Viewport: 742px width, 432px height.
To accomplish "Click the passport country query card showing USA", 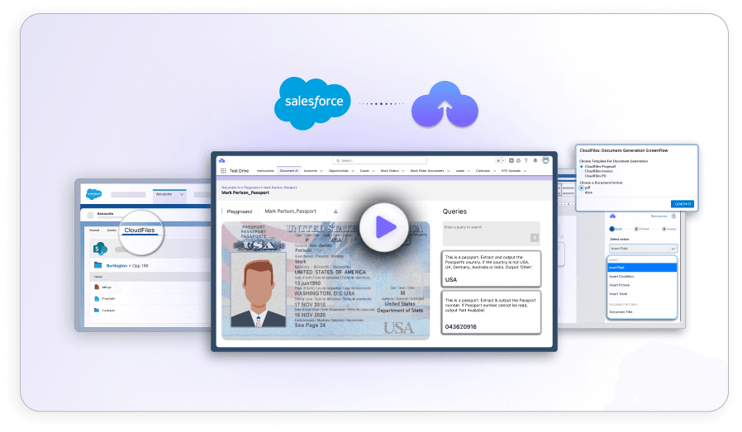I will click(x=491, y=268).
